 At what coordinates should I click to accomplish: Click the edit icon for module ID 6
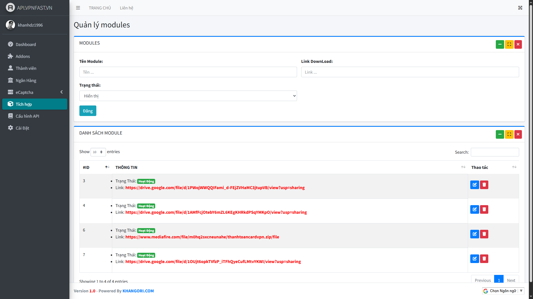tap(474, 234)
